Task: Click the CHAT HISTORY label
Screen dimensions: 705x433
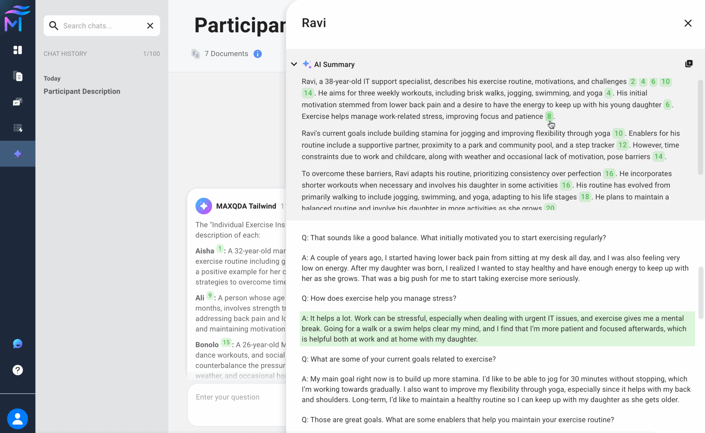Action: [x=65, y=54]
